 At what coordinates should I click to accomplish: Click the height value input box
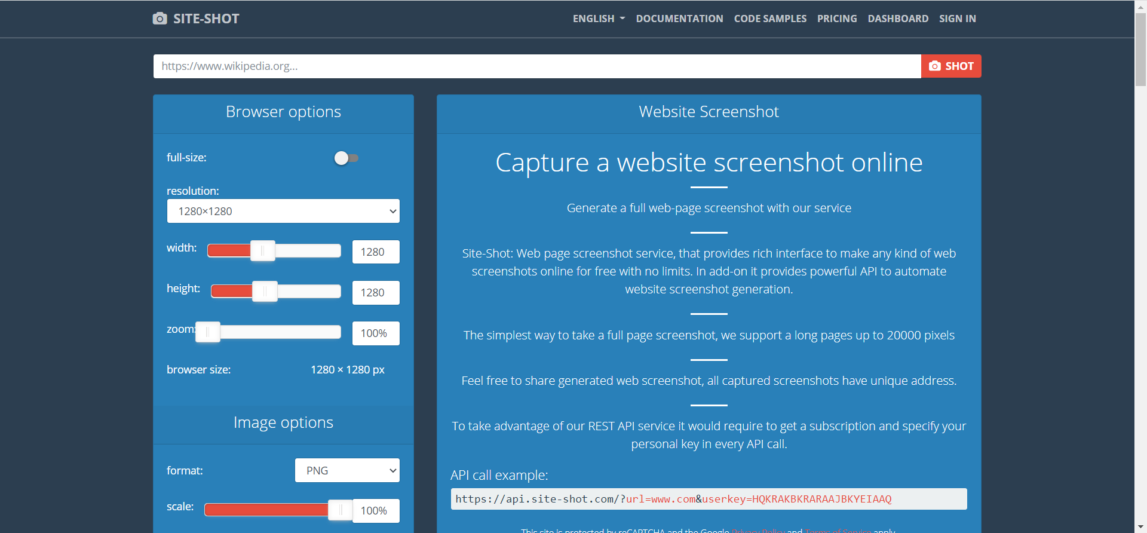pos(375,293)
